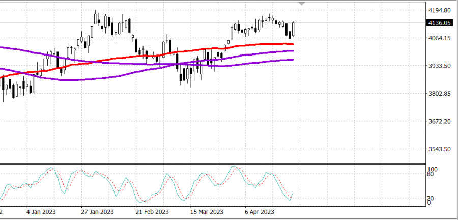Click the 3933.50 price axis label
The image size is (458, 220).
[440, 66]
